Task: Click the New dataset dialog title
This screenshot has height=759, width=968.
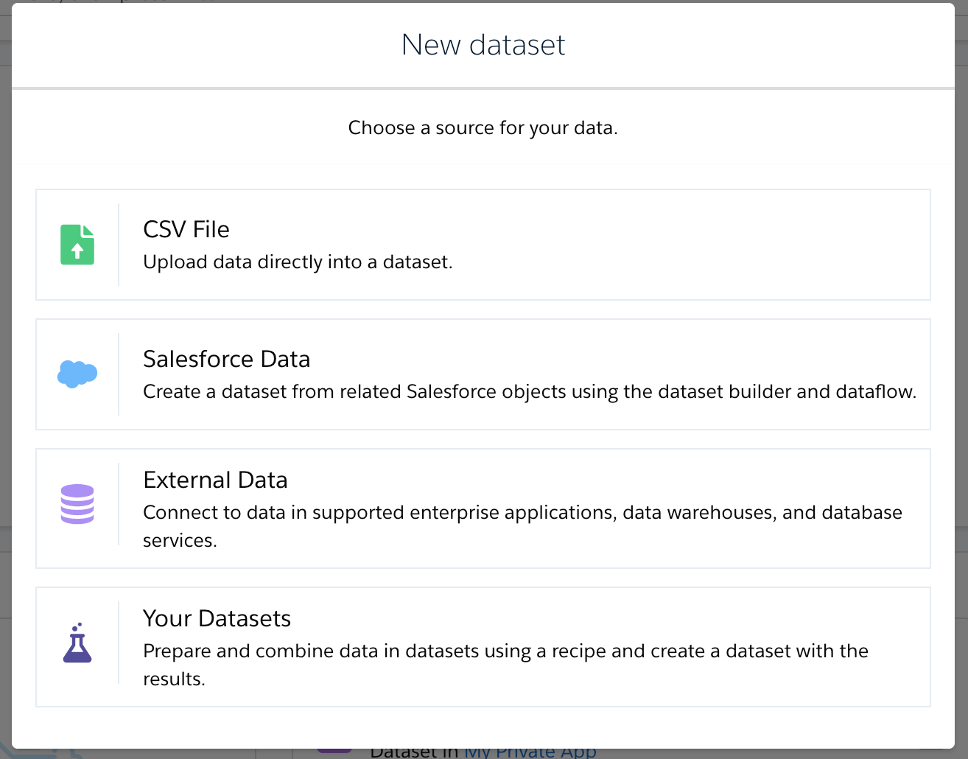Action: [483, 45]
